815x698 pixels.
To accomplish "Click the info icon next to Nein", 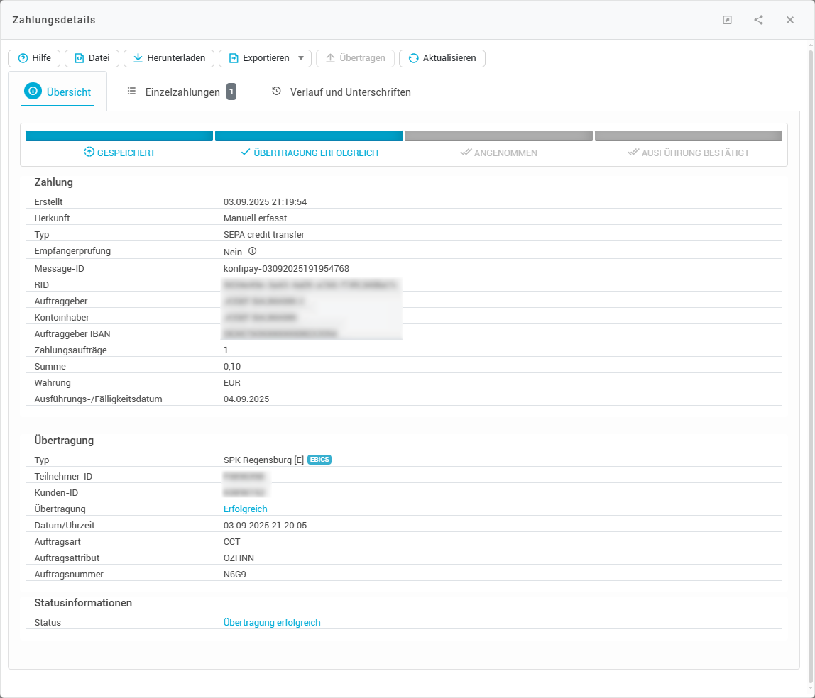I will pyautogui.click(x=252, y=251).
